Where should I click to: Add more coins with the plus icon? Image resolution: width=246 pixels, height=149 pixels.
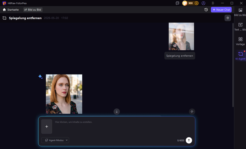coord(196,3)
